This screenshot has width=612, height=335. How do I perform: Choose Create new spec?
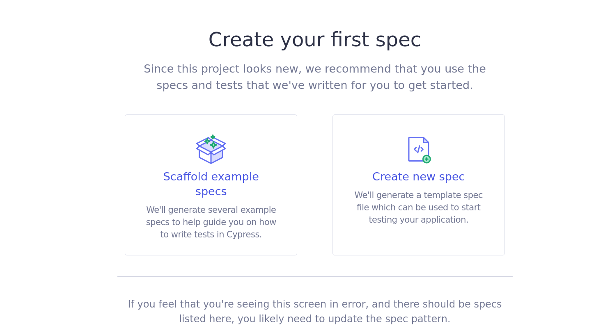[x=418, y=176]
